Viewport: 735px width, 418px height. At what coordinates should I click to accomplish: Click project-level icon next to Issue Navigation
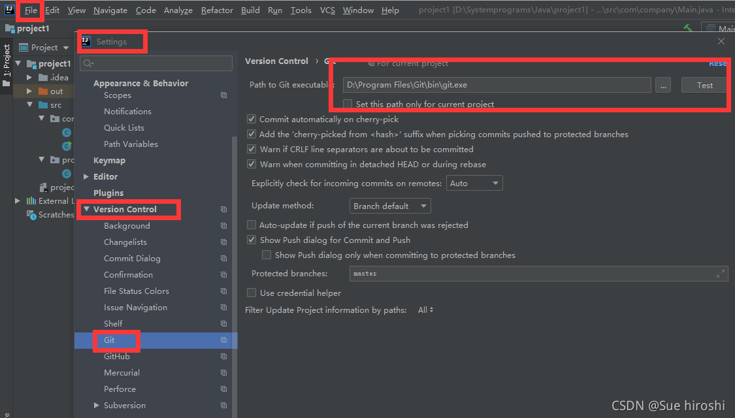pos(223,308)
